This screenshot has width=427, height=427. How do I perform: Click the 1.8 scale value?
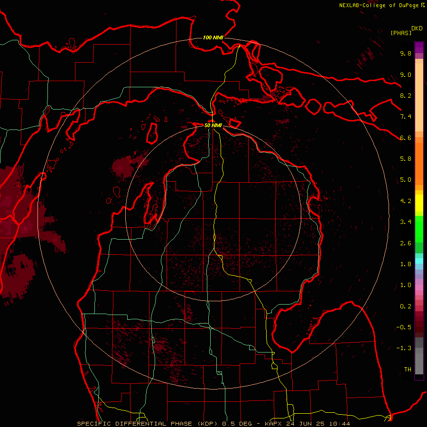[x=406, y=264]
